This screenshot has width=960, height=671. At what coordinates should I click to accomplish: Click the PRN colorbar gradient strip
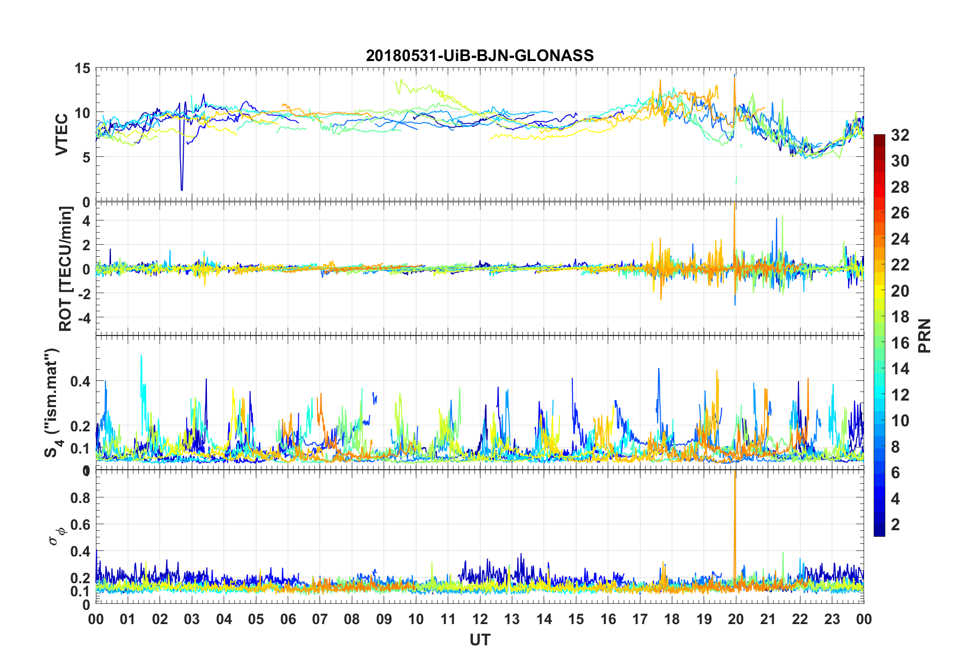click(x=879, y=335)
